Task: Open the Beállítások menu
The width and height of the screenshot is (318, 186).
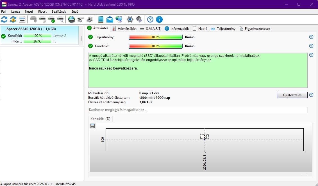Action: (59, 12)
